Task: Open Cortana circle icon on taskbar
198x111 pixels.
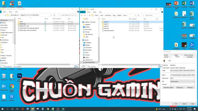Action: [x=12, y=109]
